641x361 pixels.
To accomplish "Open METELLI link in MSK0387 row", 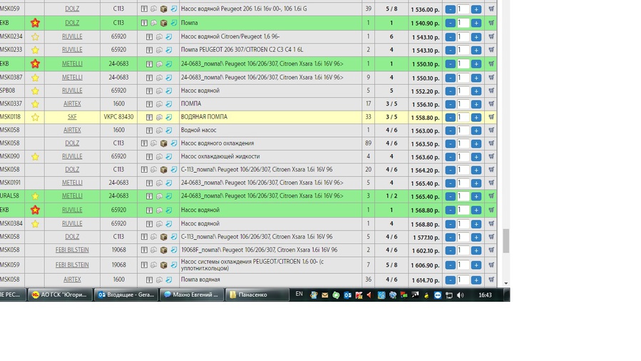I will tap(72, 77).
